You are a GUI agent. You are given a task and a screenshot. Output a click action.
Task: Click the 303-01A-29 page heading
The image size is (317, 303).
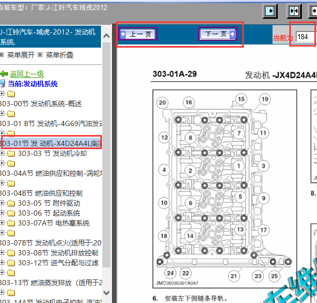point(175,74)
